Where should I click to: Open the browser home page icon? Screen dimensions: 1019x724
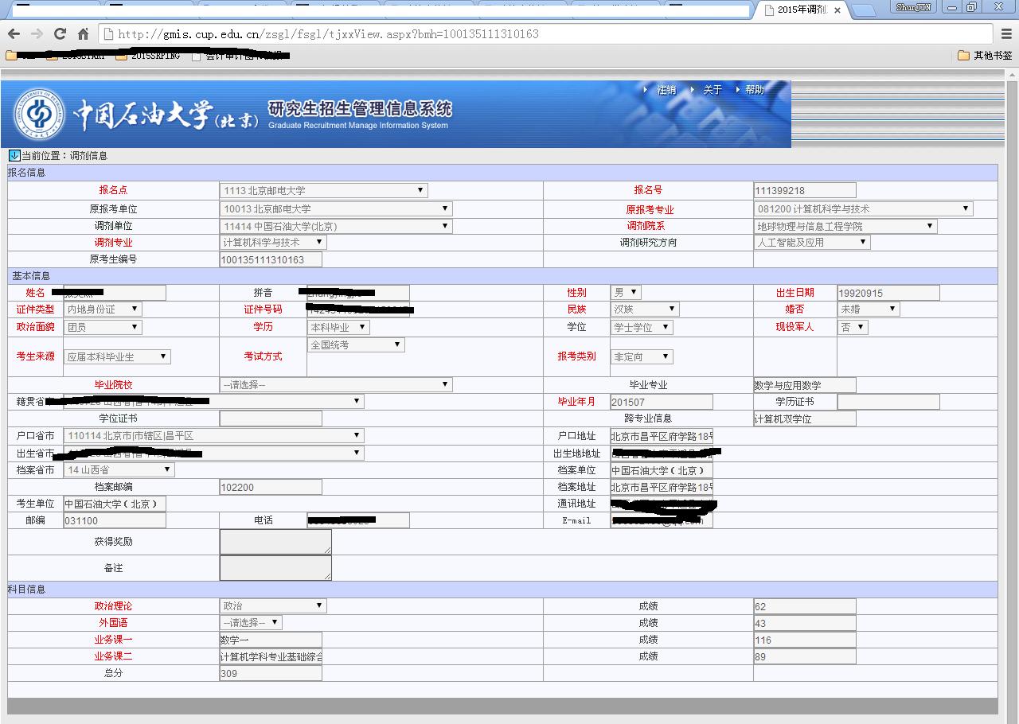click(83, 34)
